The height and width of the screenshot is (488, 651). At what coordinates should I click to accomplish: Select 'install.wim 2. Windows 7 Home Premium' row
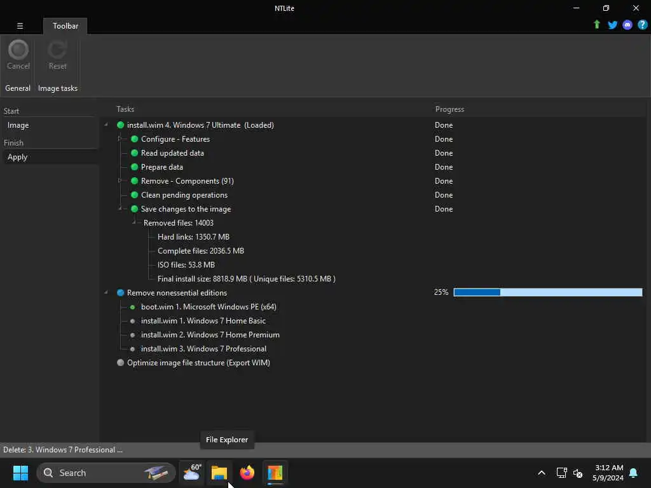pyautogui.click(x=210, y=335)
